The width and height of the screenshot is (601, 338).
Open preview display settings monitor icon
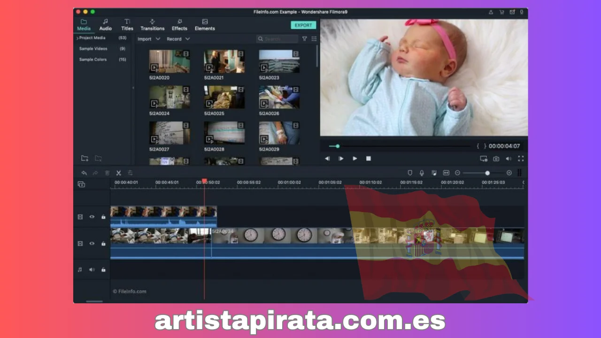tap(484, 159)
